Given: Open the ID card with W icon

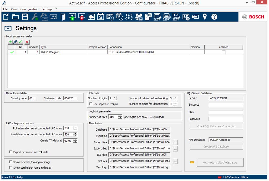Looking at the screenshot, I should pyautogui.click(x=186, y=17).
